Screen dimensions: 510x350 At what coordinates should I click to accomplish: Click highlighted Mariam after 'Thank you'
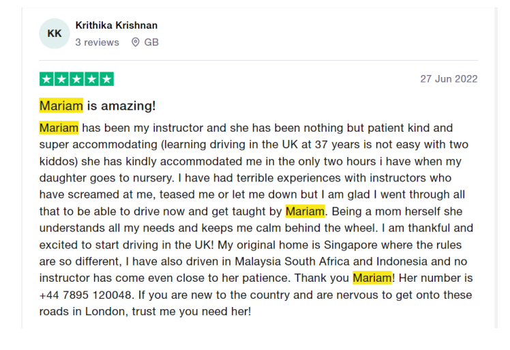[x=372, y=278]
